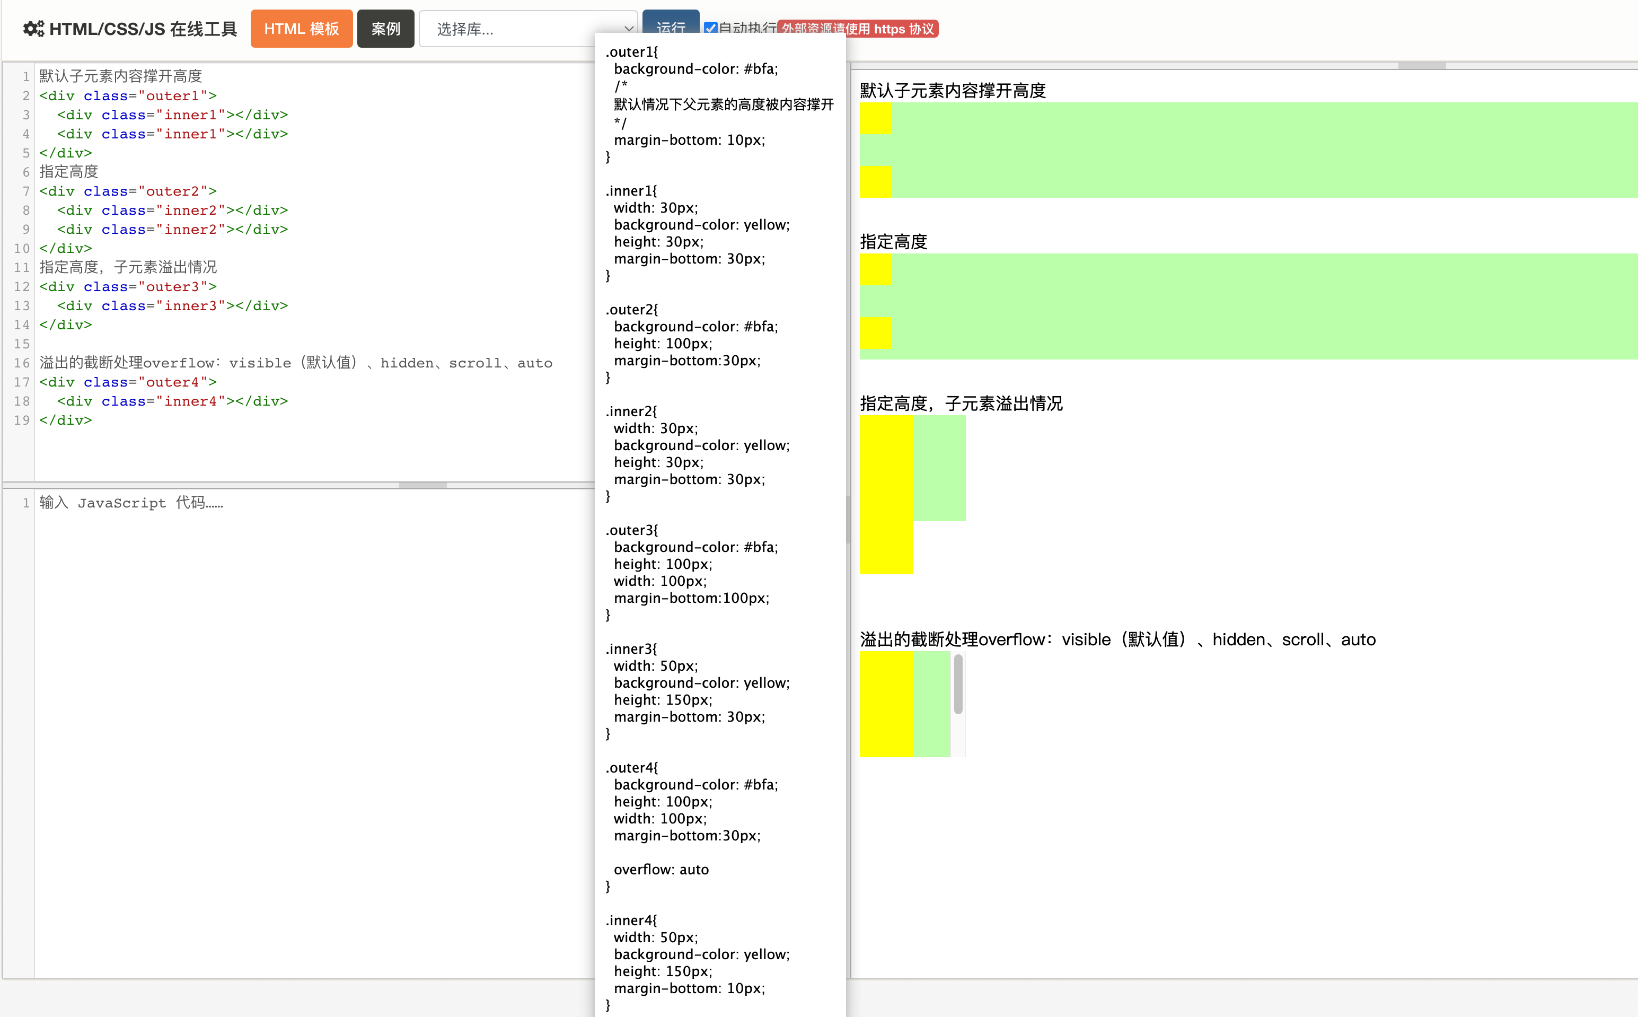Expand the 选择库 library dropdown
Viewport: 1638px width, 1017px height.
pyautogui.click(x=528, y=29)
